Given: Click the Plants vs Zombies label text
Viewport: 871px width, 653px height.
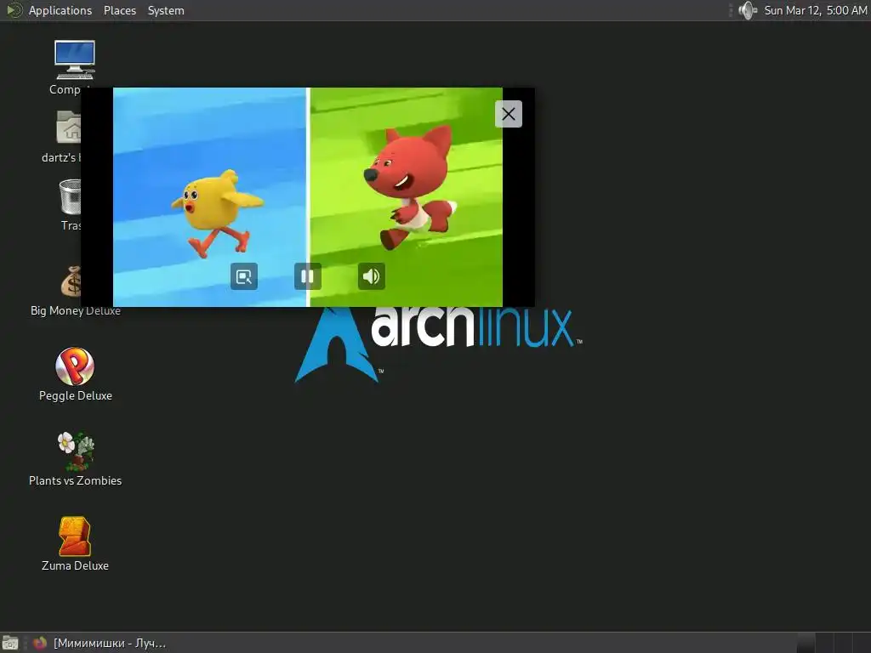Looking at the screenshot, I should tap(76, 480).
